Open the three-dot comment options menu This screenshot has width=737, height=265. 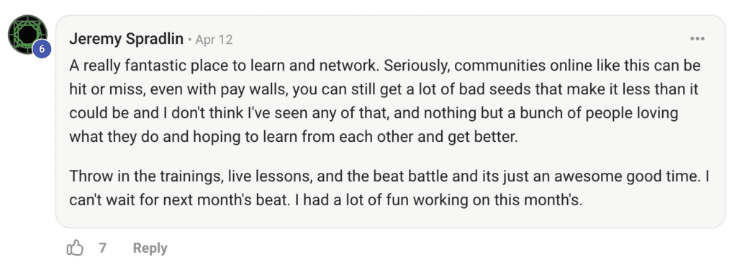click(697, 39)
